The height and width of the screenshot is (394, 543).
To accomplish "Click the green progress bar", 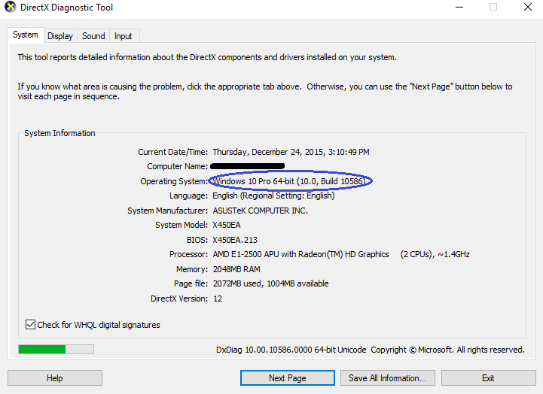I will (56, 349).
